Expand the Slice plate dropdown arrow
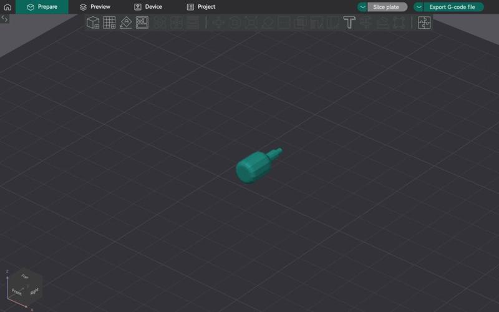This screenshot has height=312, width=499. point(362,7)
